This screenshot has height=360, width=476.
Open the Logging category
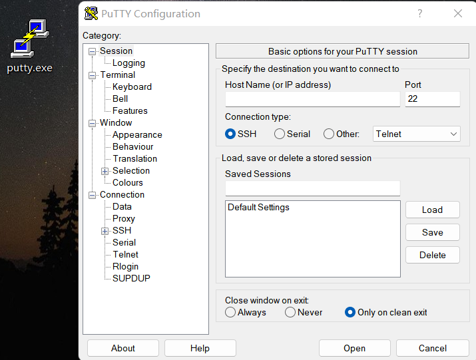128,63
